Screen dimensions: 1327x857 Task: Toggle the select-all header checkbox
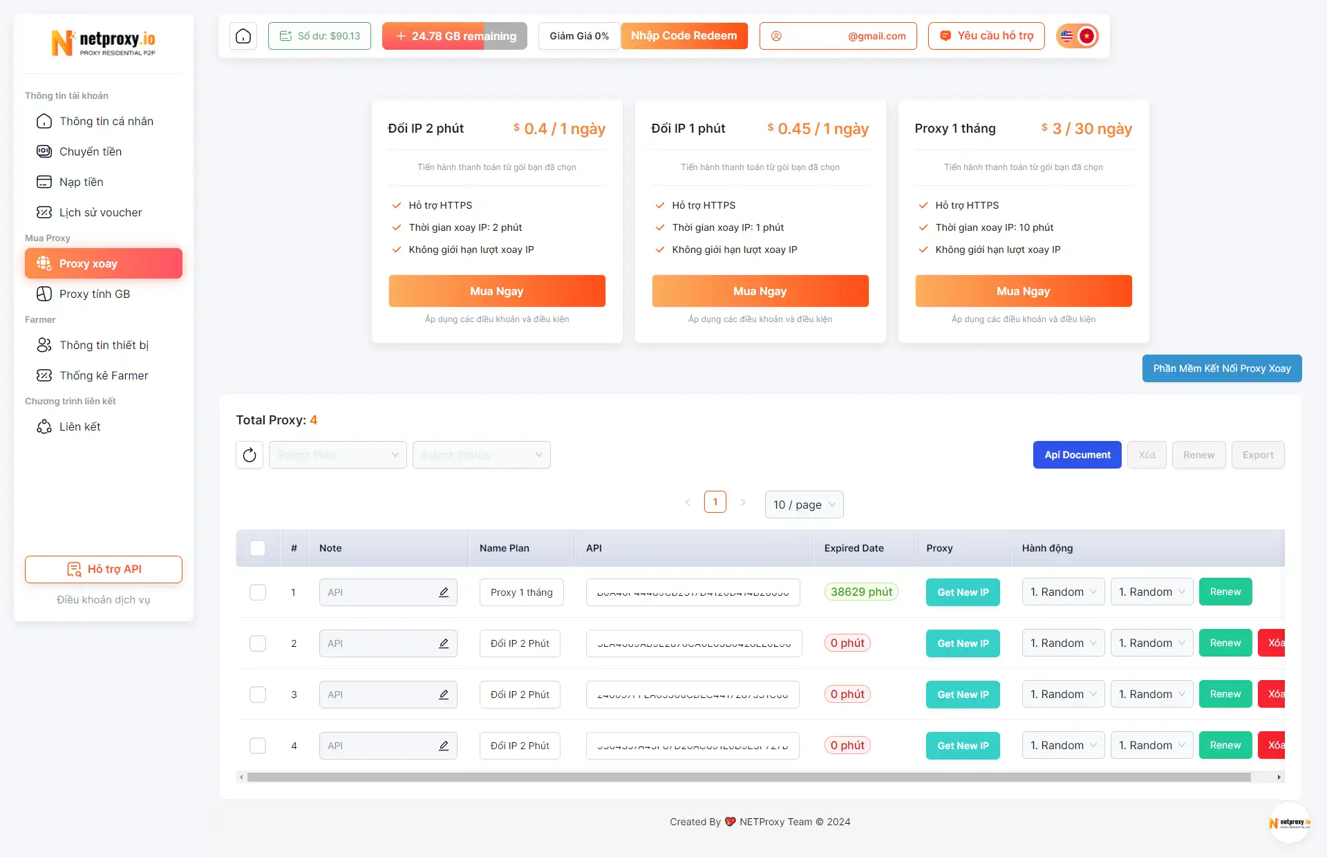pos(258,548)
